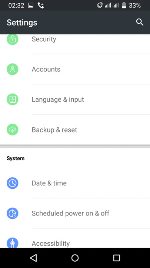Tap the Scheduled power on & off icon
The height and width of the screenshot is (268, 150).
click(x=13, y=213)
